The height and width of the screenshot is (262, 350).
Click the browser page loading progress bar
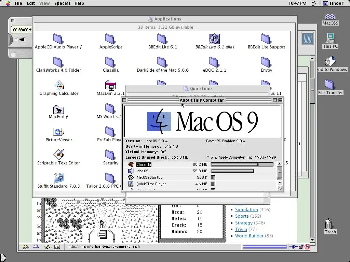point(265,247)
